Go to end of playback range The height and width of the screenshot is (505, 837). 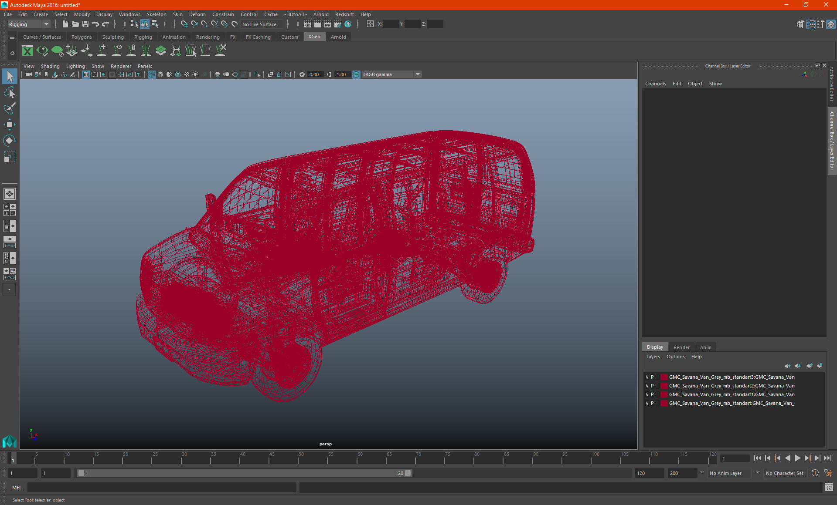(828, 458)
